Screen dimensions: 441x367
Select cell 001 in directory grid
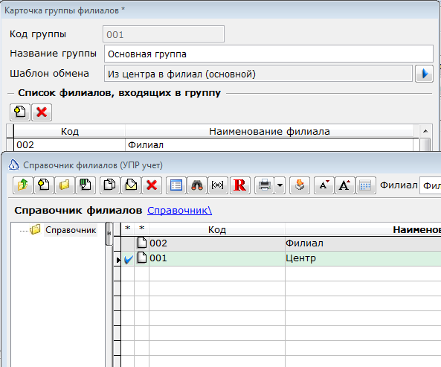point(217,258)
